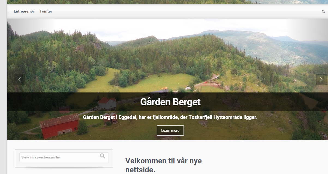The image size is (328, 174).
Task: Click the search magnifier in navigation bar
Action: tap(323, 12)
